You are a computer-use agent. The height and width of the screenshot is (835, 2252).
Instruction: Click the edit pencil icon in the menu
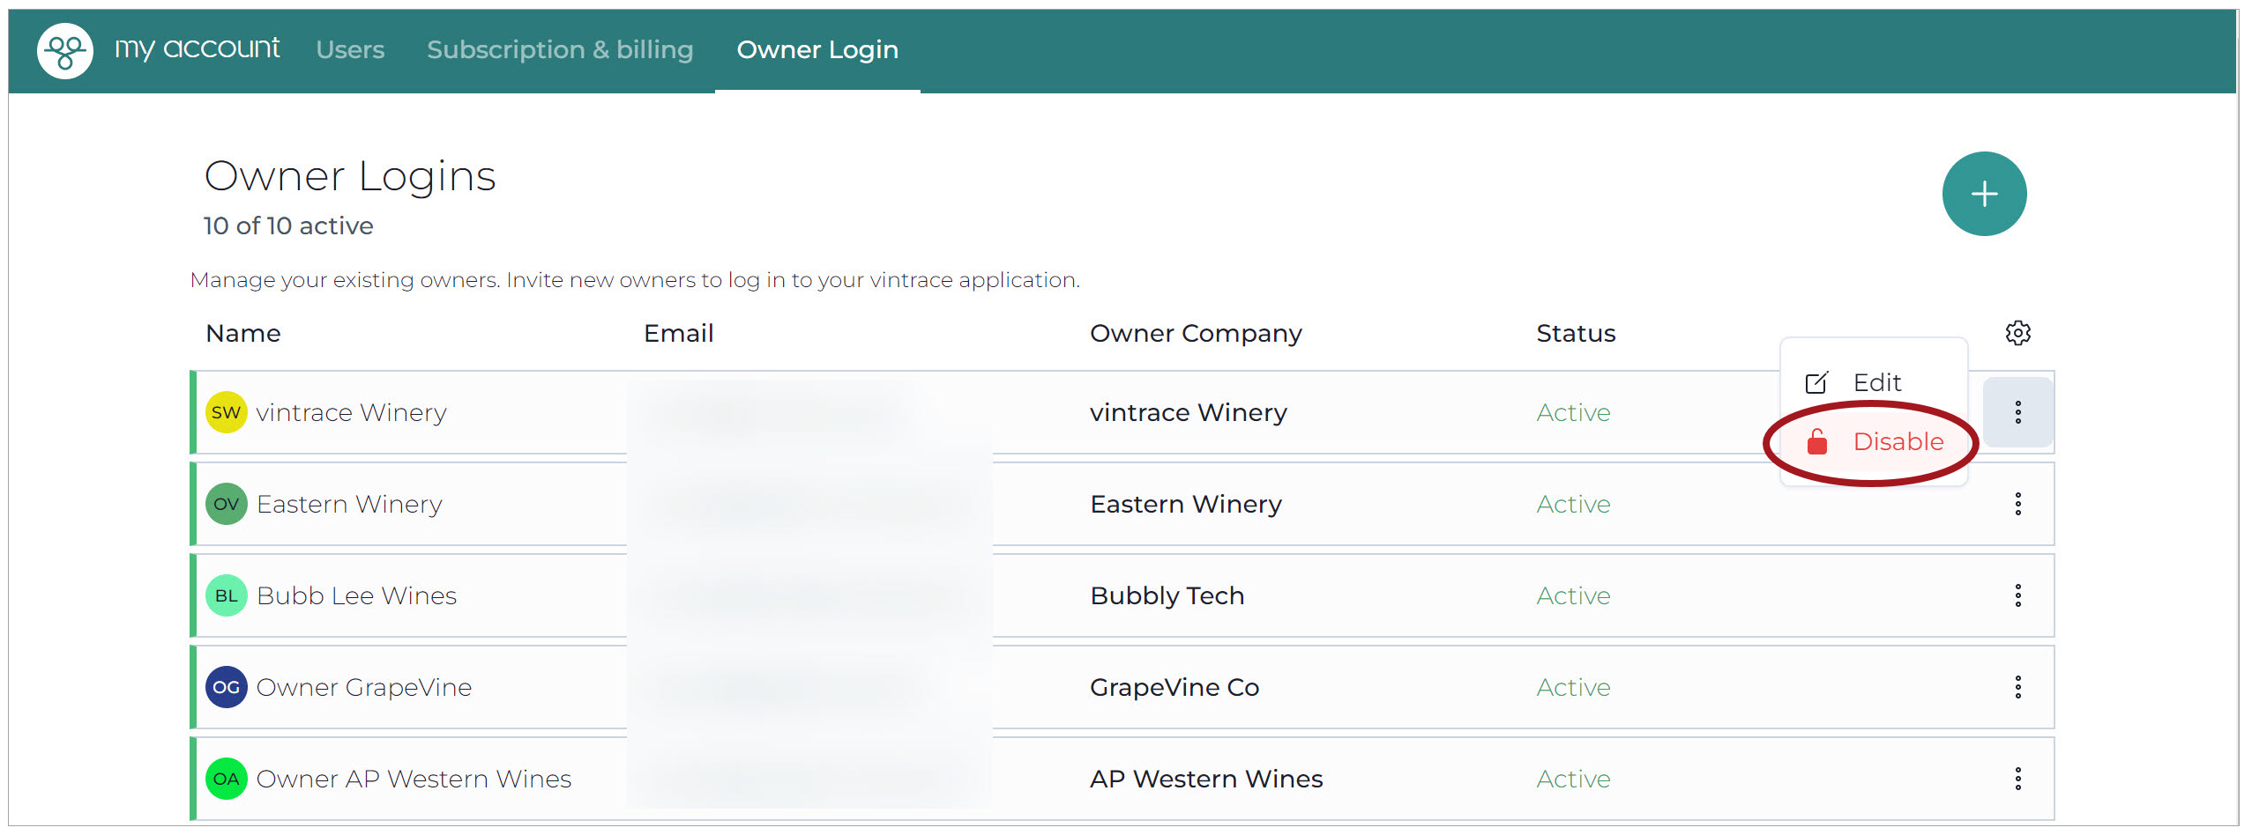(1816, 382)
